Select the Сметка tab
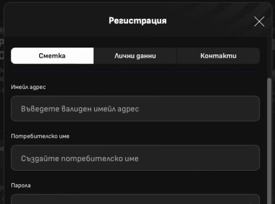The width and height of the screenshot is (275, 204). [x=52, y=56]
